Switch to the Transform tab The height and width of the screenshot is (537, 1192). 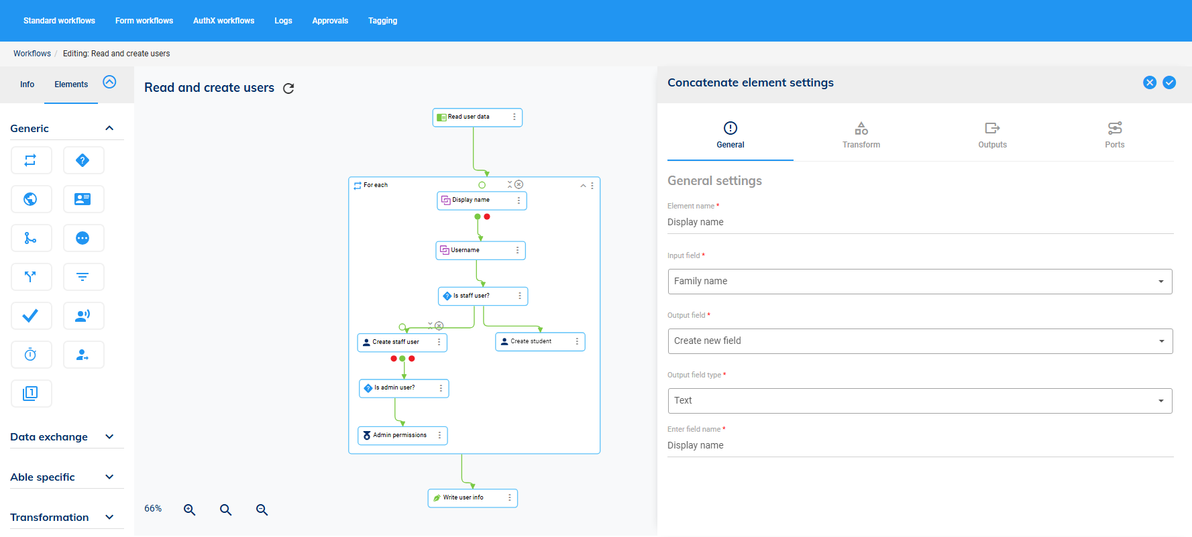861,135
